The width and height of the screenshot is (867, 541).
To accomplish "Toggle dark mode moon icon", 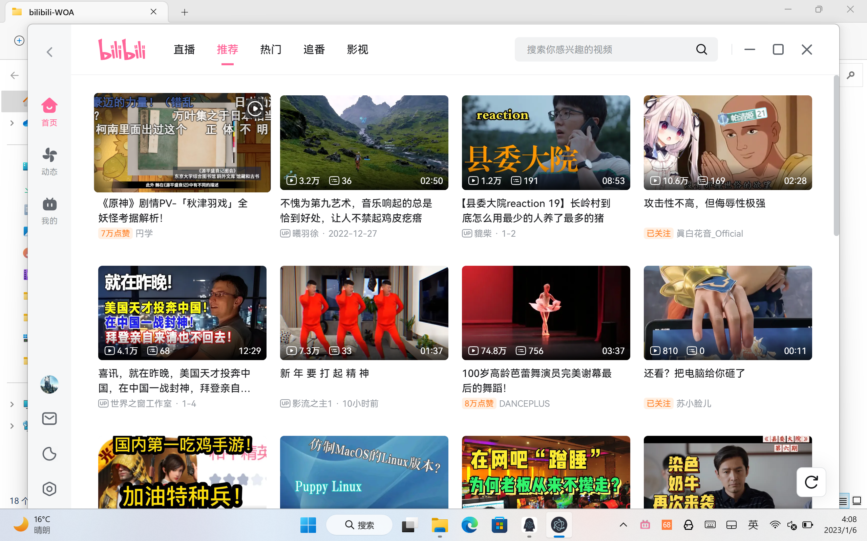I will tap(49, 454).
